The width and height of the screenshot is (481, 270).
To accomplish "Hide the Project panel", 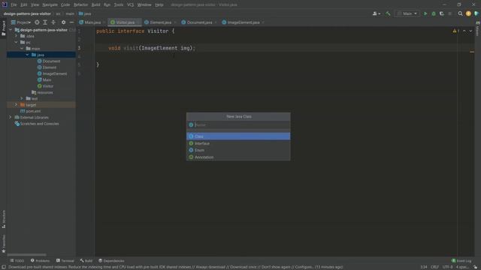I will click(x=71, y=22).
